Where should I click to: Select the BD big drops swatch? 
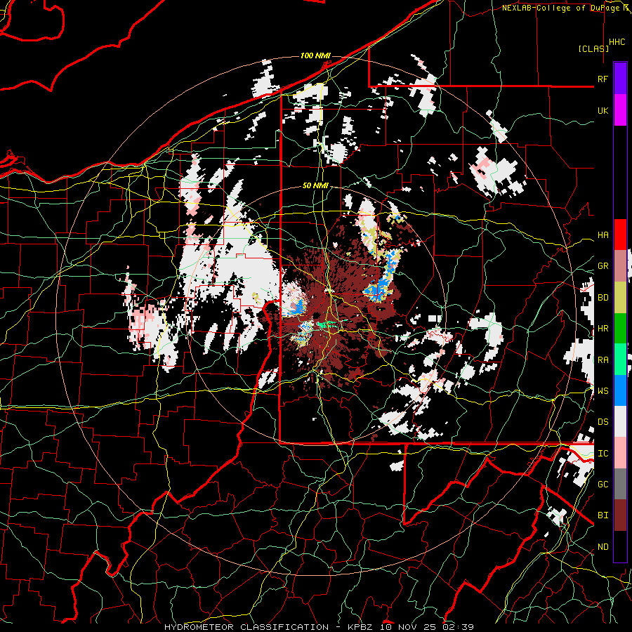(x=620, y=298)
